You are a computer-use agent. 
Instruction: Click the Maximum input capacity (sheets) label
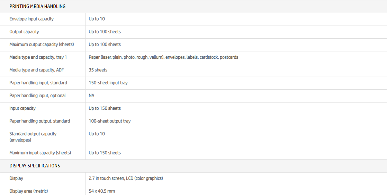click(x=40, y=153)
